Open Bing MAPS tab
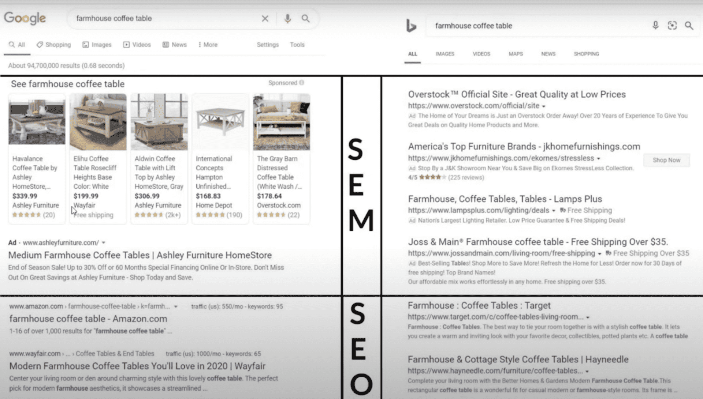The height and width of the screenshot is (399, 703). point(516,54)
